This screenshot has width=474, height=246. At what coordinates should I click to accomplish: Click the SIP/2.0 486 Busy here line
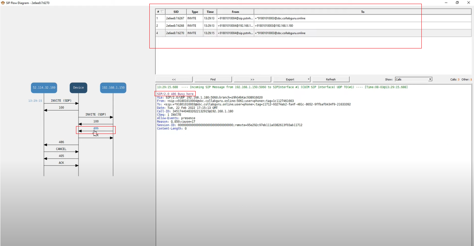click(x=175, y=94)
